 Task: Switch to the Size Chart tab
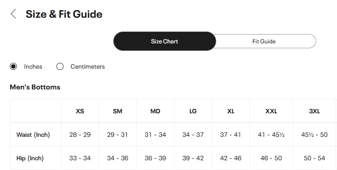(x=165, y=41)
